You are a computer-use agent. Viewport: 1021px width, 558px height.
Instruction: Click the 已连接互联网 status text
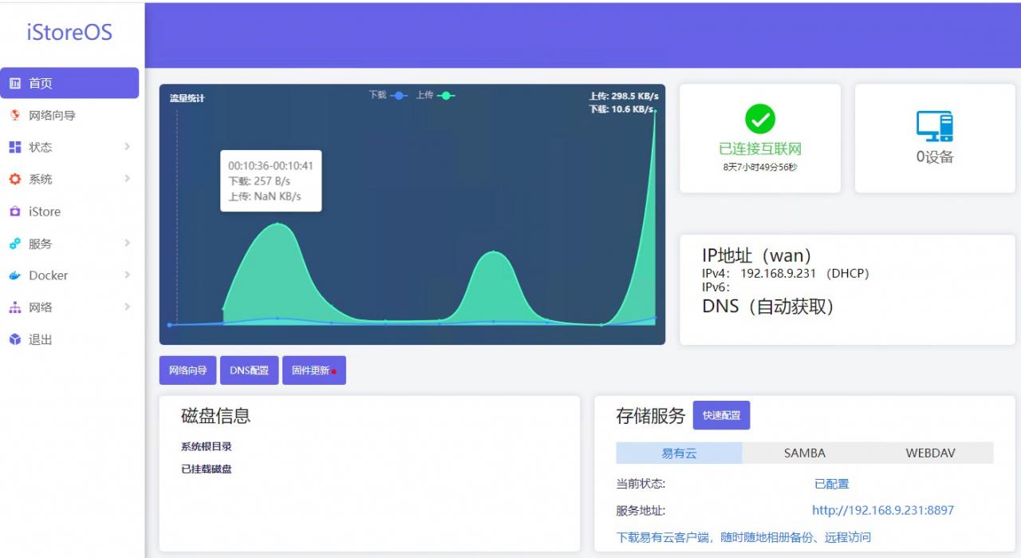tap(760, 149)
